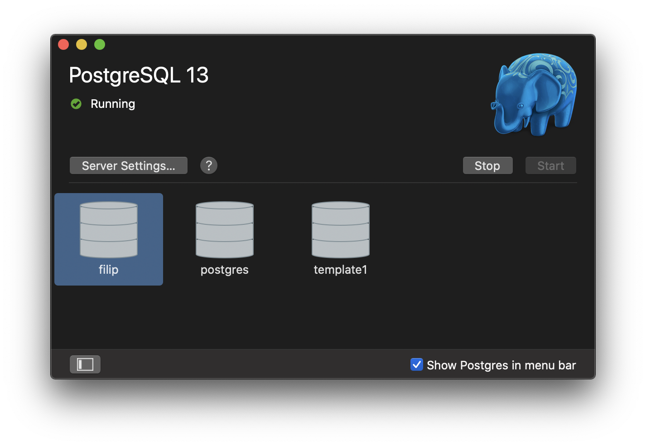Toggle Show Postgres in menu bar setting
Screen dimensions: 646x446
click(x=416, y=364)
